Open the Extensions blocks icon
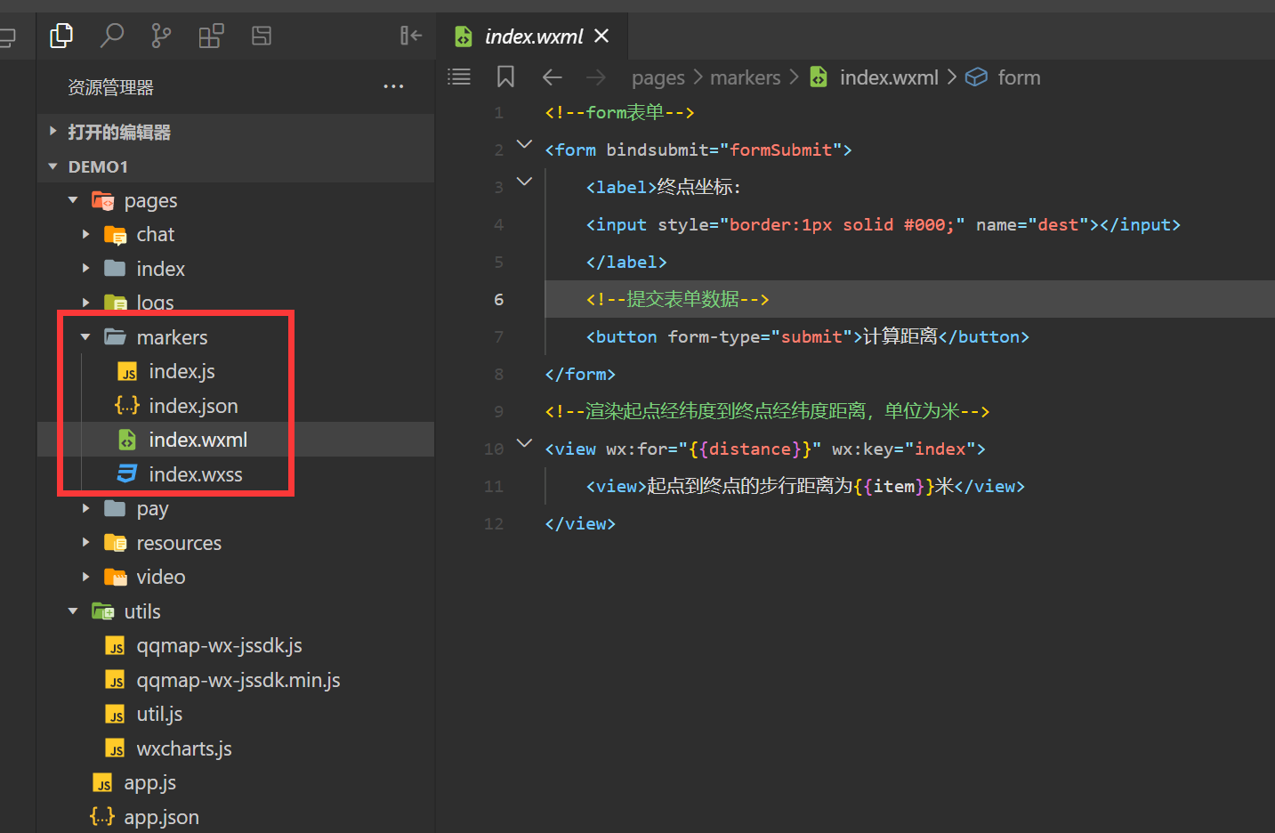The width and height of the screenshot is (1275, 833). 211,36
